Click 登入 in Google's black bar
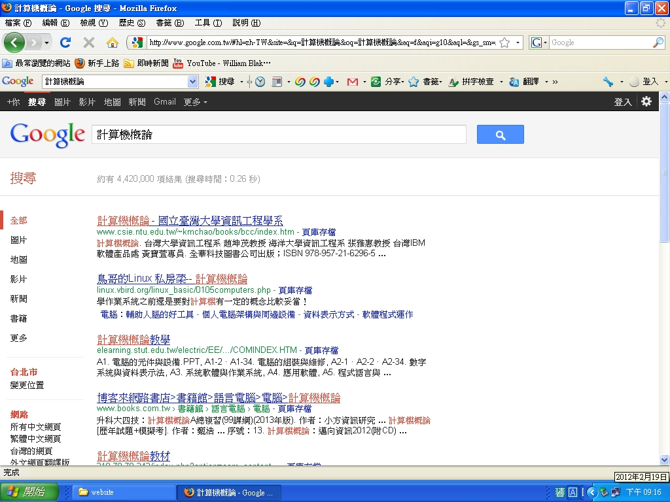This screenshot has height=502, width=670. pyautogui.click(x=623, y=102)
